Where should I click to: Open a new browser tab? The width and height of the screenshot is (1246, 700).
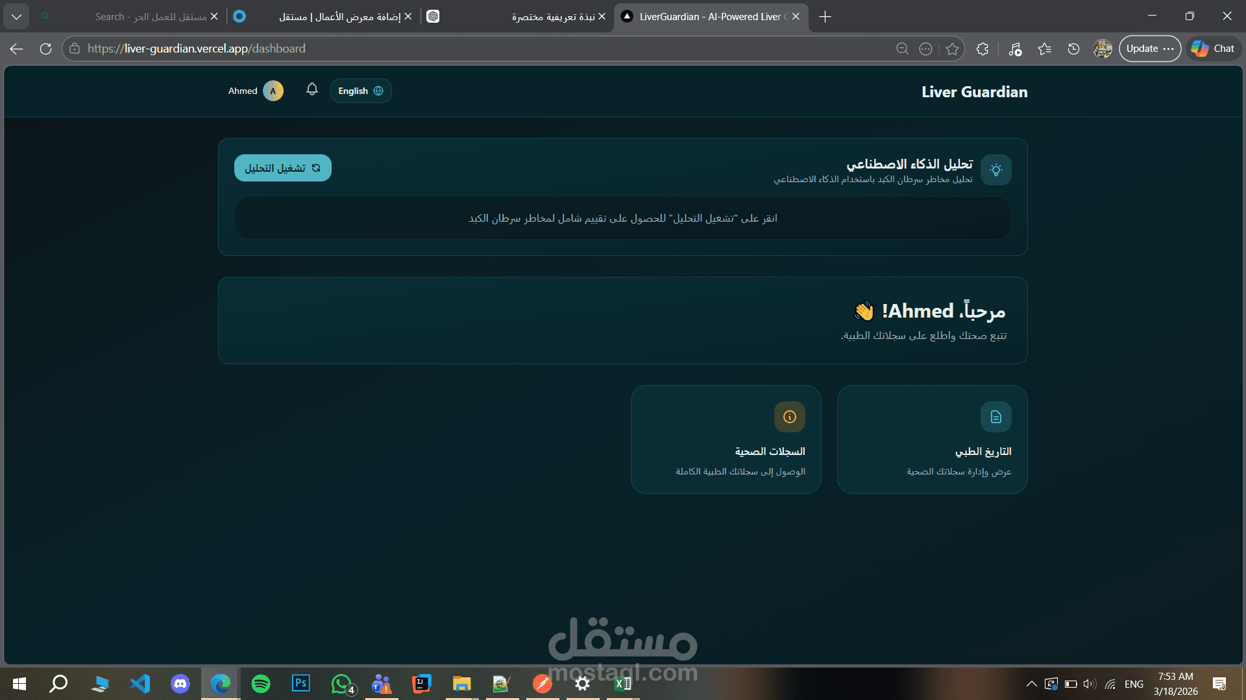(x=825, y=17)
